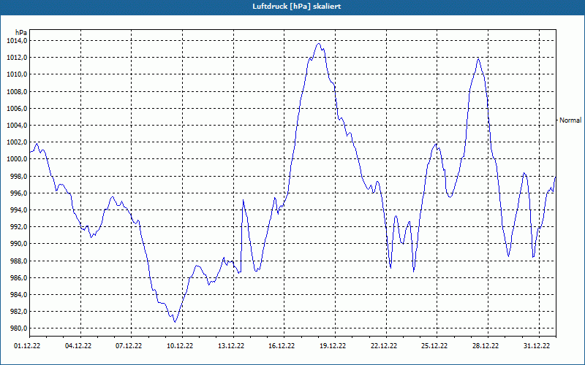
Task: Click the date label 04.12.22
Action: (78, 346)
